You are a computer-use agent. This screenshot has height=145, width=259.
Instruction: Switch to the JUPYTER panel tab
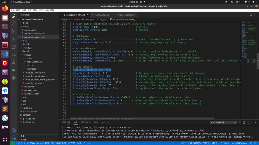coord(105,122)
